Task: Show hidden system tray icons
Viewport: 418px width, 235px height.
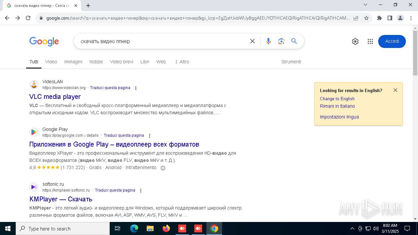Action: pyautogui.click(x=352, y=228)
